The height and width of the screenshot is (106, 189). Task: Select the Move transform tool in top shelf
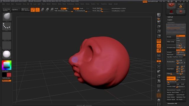(42, 10)
